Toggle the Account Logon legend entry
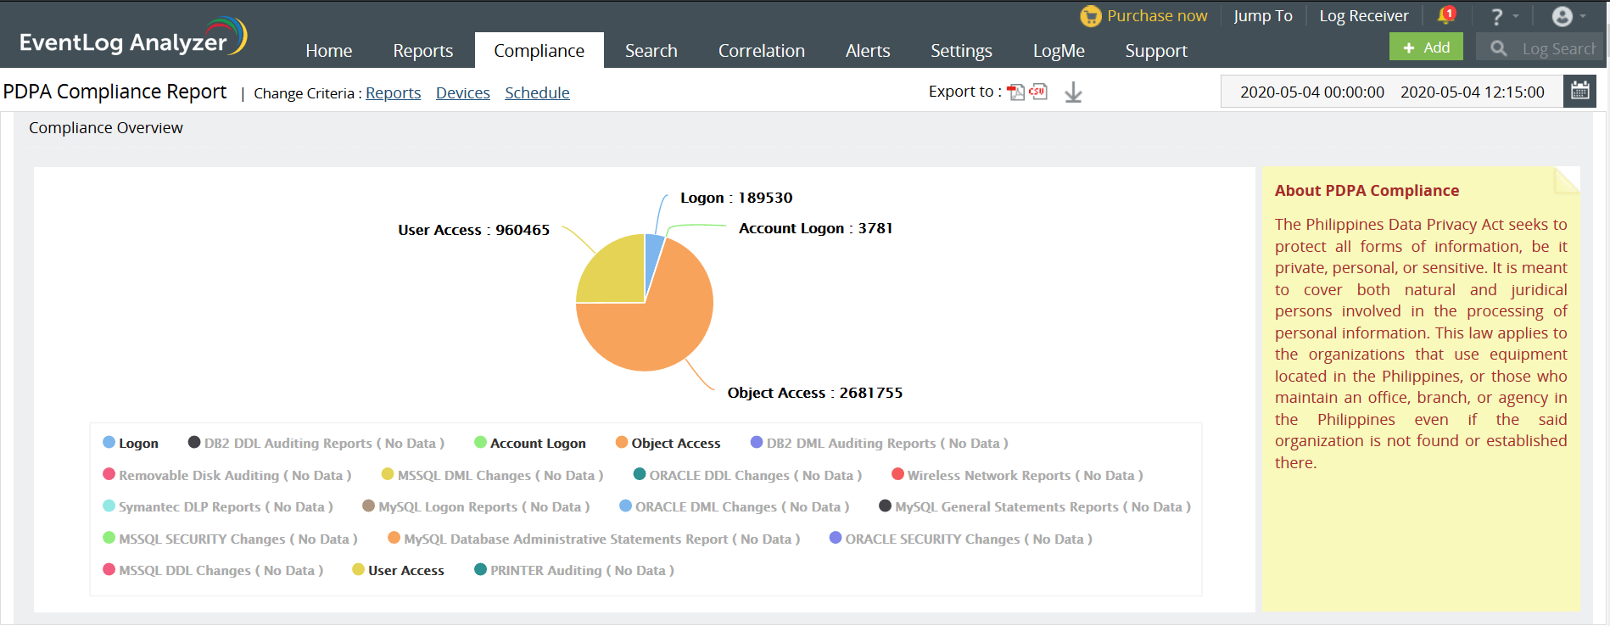This screenshot has height=626, width=1610. 530,443
